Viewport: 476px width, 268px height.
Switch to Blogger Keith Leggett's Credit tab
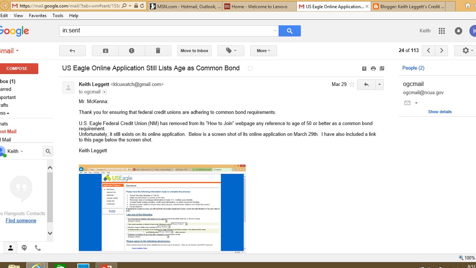click(x=408, y=6)
